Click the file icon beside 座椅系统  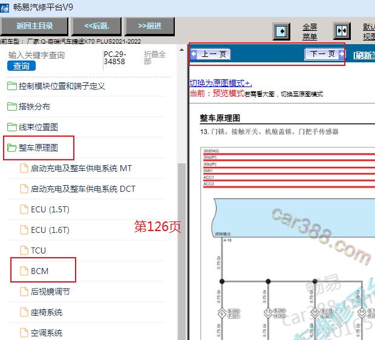coord(24,312)
